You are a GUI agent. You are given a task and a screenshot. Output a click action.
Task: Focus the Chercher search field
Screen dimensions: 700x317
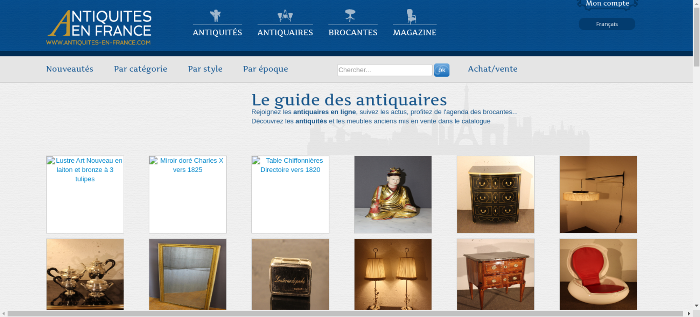click(384, 70)
